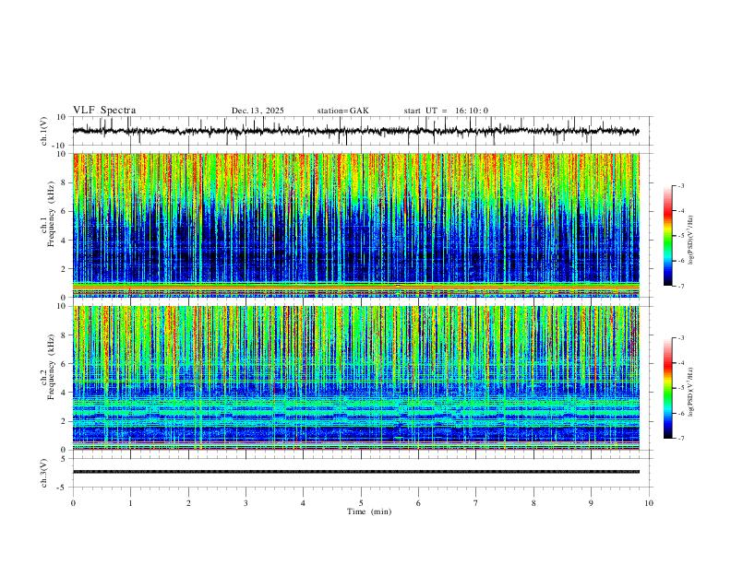The height and width of the screenshot is (564, 731).
Task: Click the ch.2 colorbar log(PSD) label
Action: pyautogui.click(x=690, y=393)
